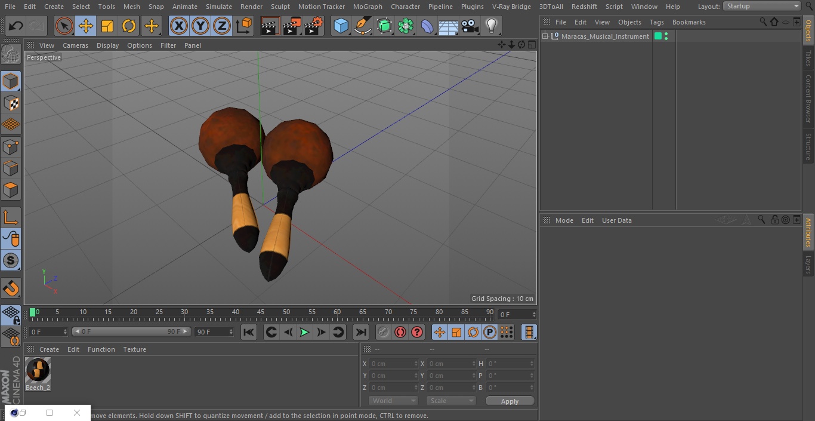Toggle Maracas visibility dots
Viewport: 815px width, 421px height.
click(666, 36)
